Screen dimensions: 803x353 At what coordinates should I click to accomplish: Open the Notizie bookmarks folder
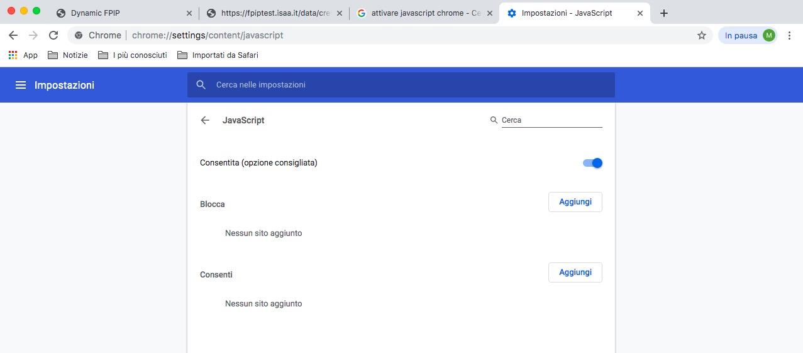(68, 55)
